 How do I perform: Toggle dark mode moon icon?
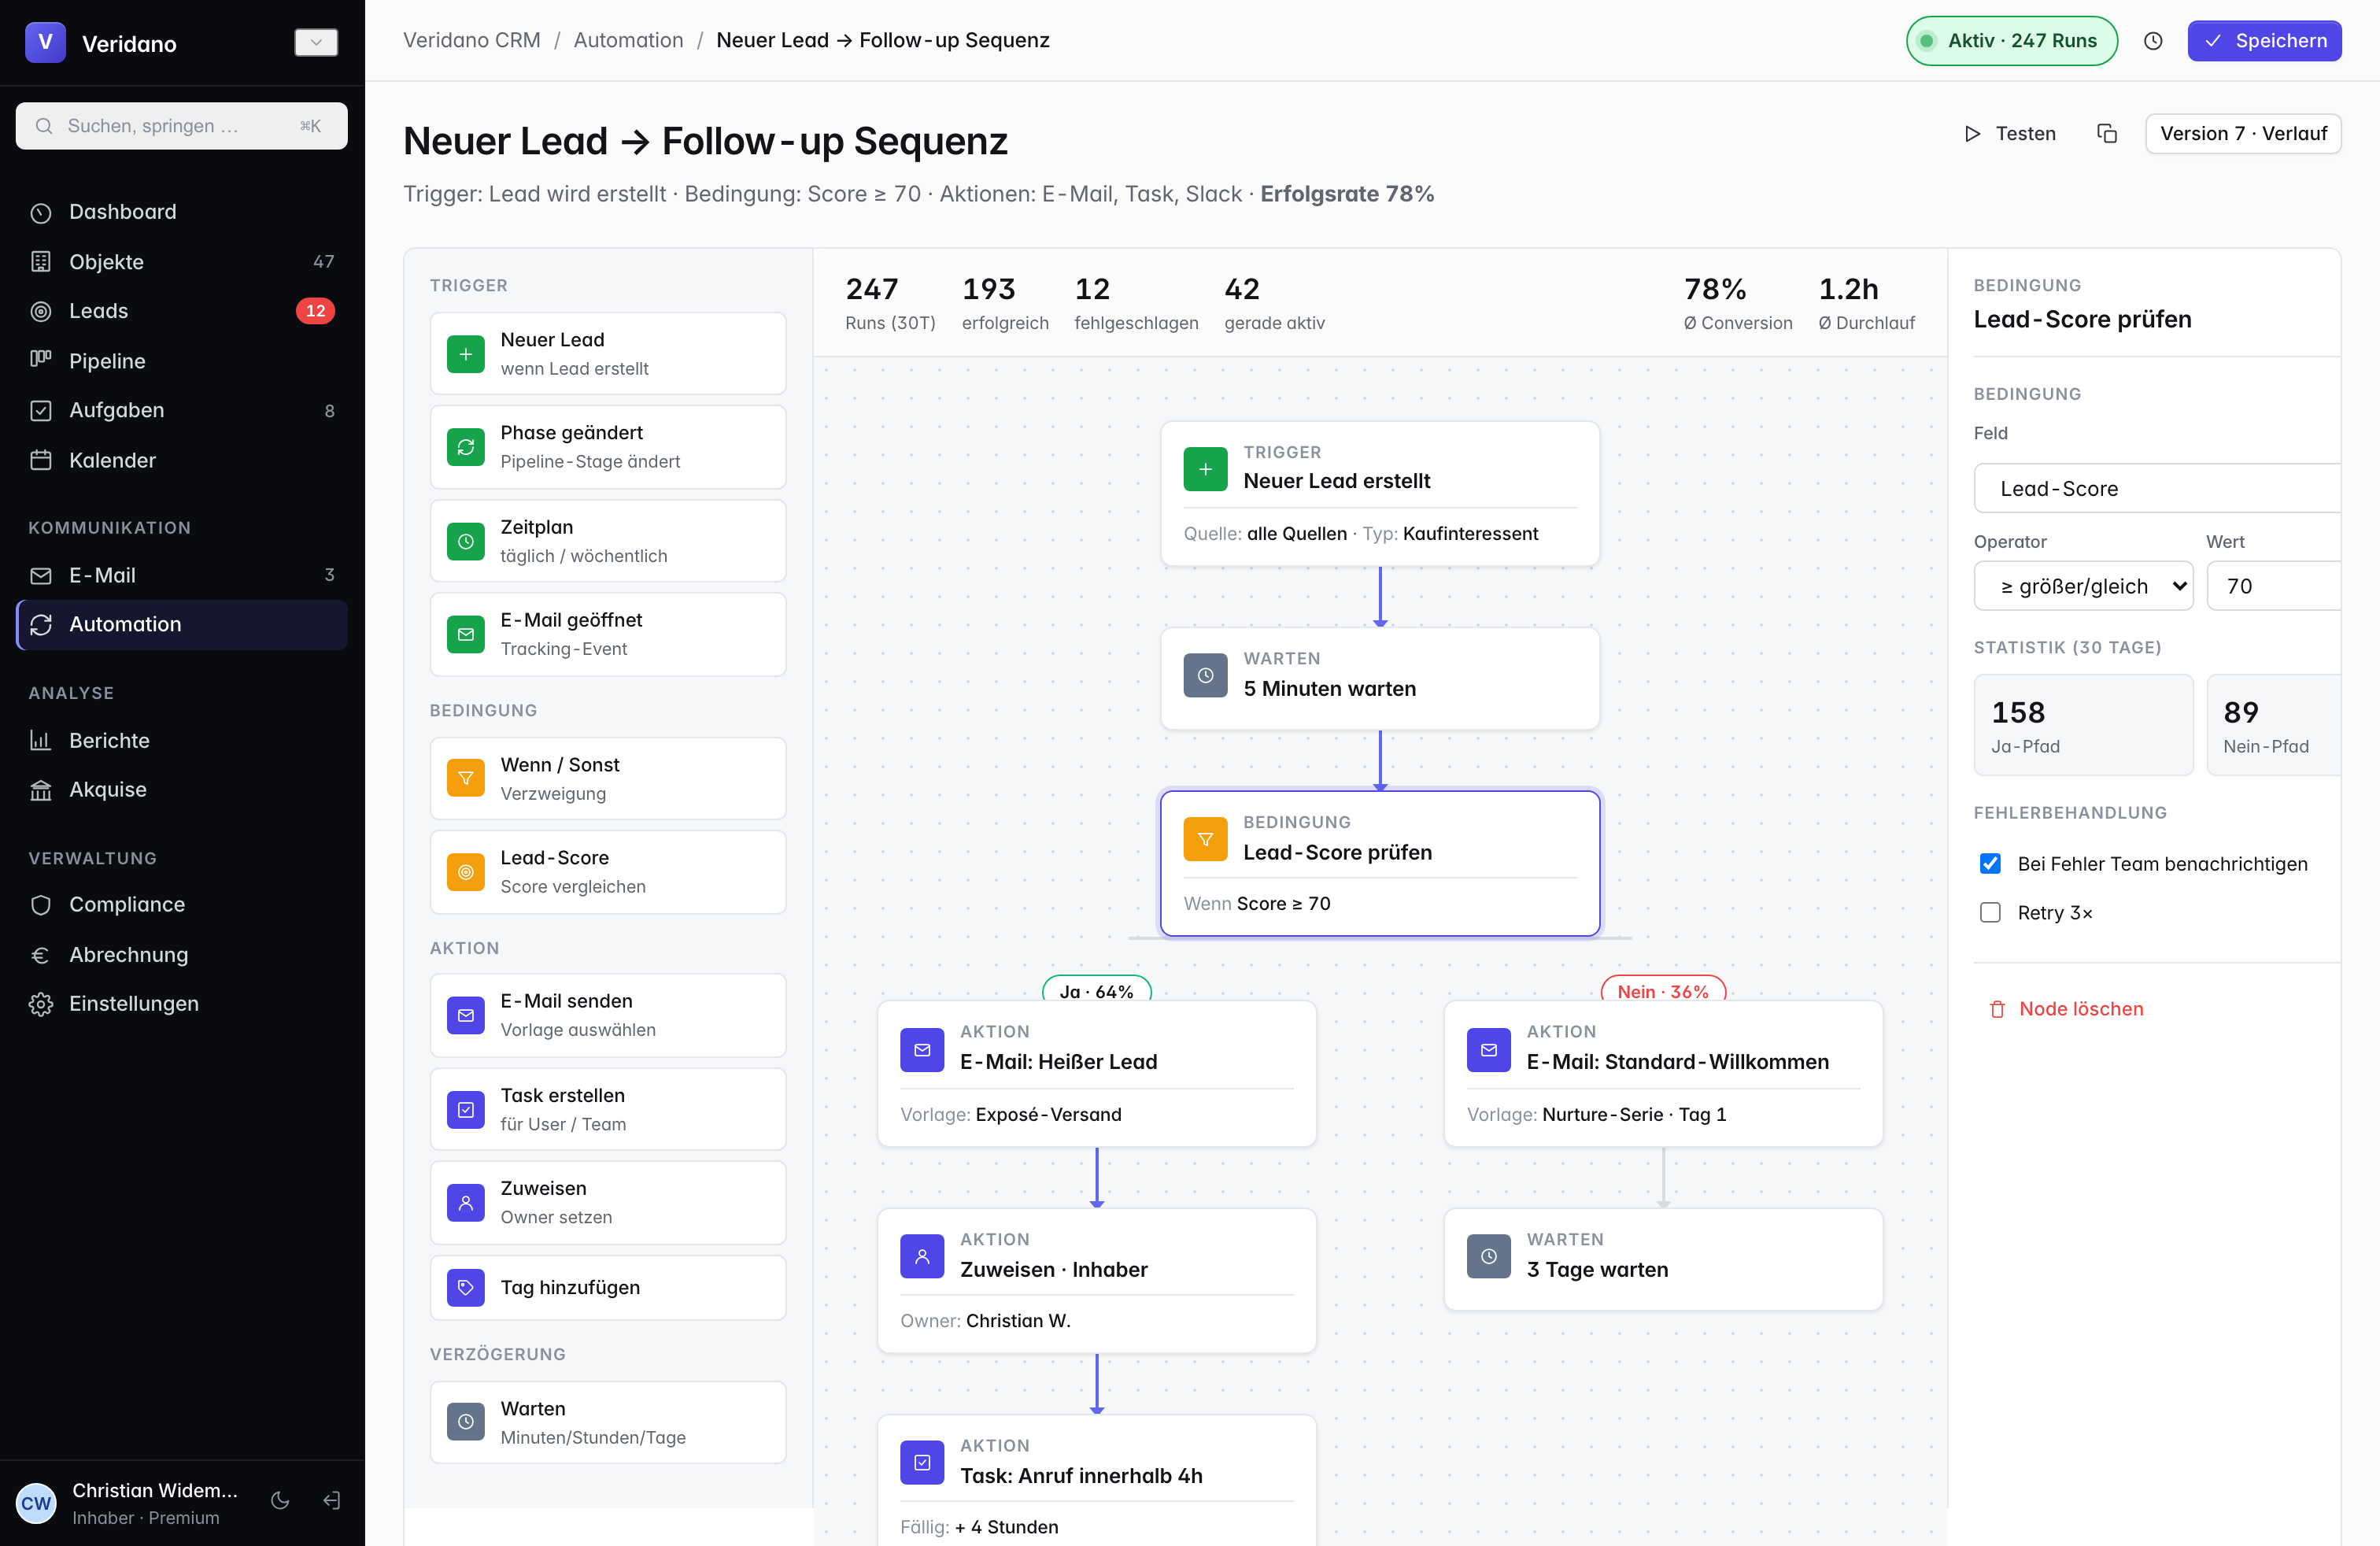tap(280, 1500)
